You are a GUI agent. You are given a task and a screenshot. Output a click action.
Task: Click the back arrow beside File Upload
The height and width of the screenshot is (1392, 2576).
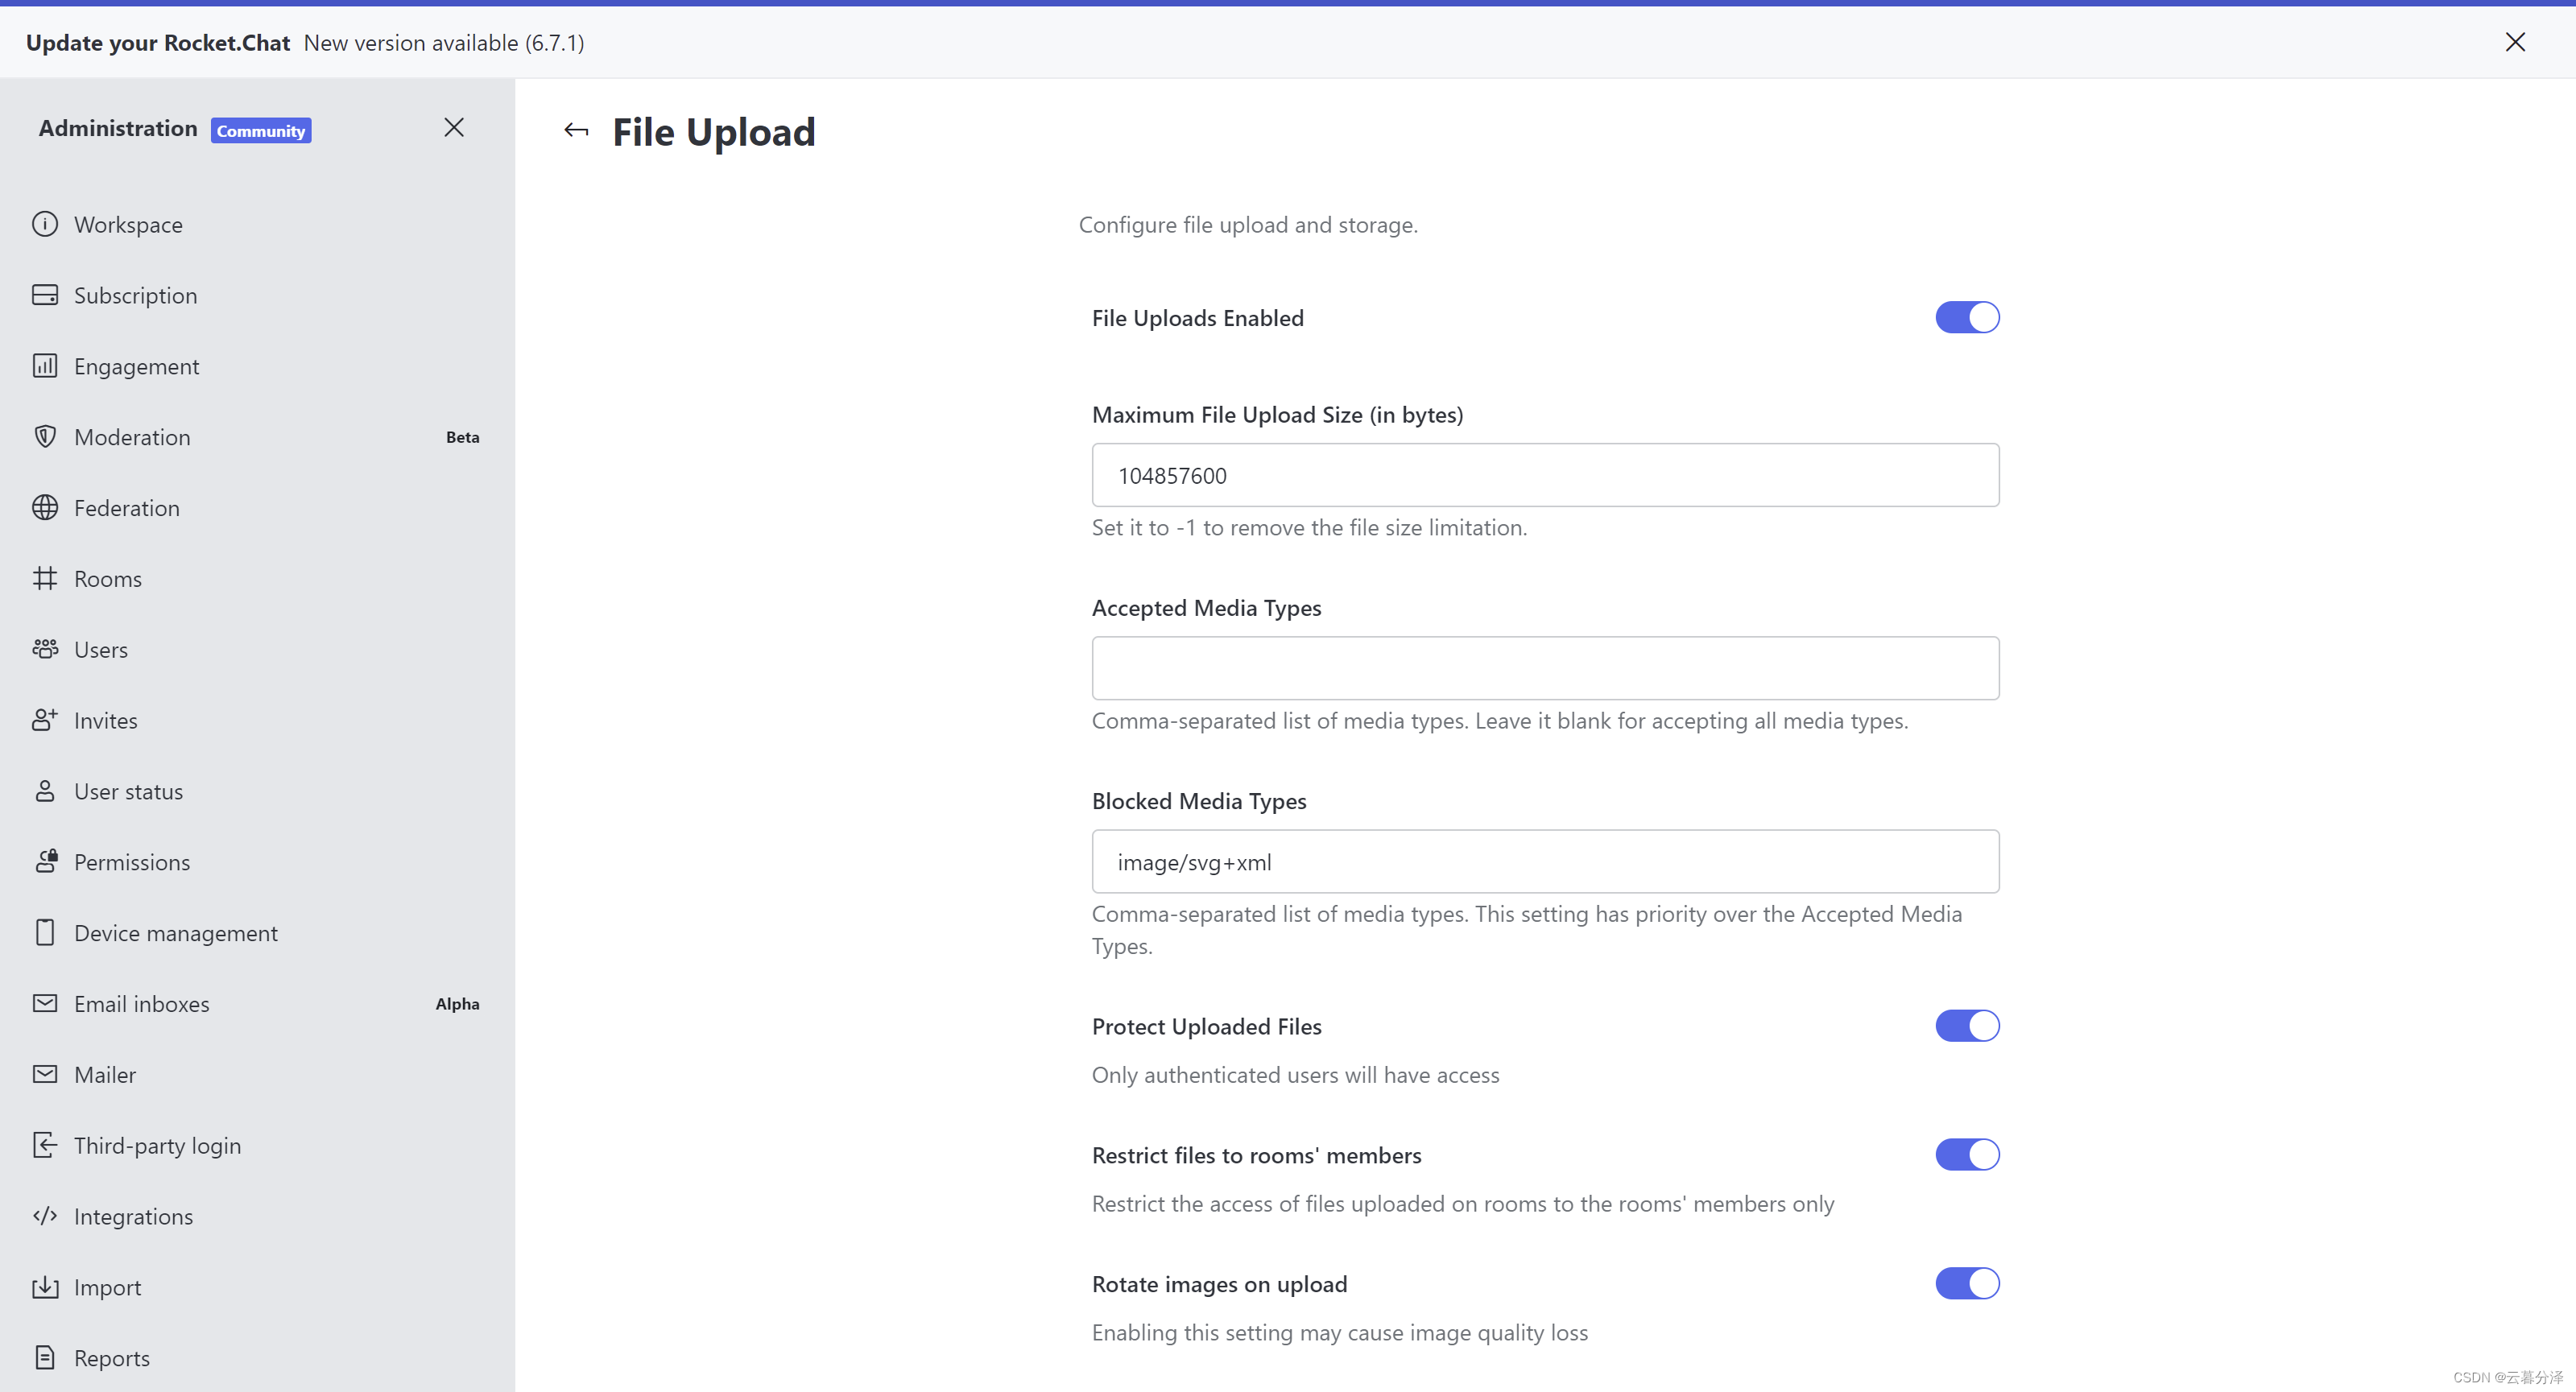click(576, 131)
